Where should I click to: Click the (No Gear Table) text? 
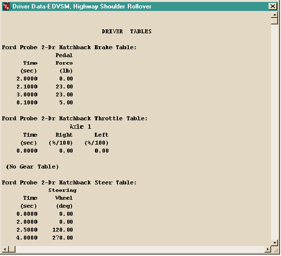tap(32, 167)
